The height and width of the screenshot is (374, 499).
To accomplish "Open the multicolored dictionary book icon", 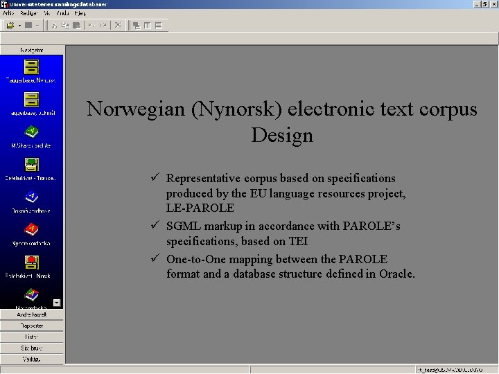I will pyautogui.click(x=31, y=295).
